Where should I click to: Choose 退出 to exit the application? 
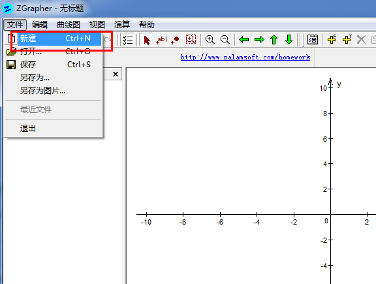pos(54,129)
